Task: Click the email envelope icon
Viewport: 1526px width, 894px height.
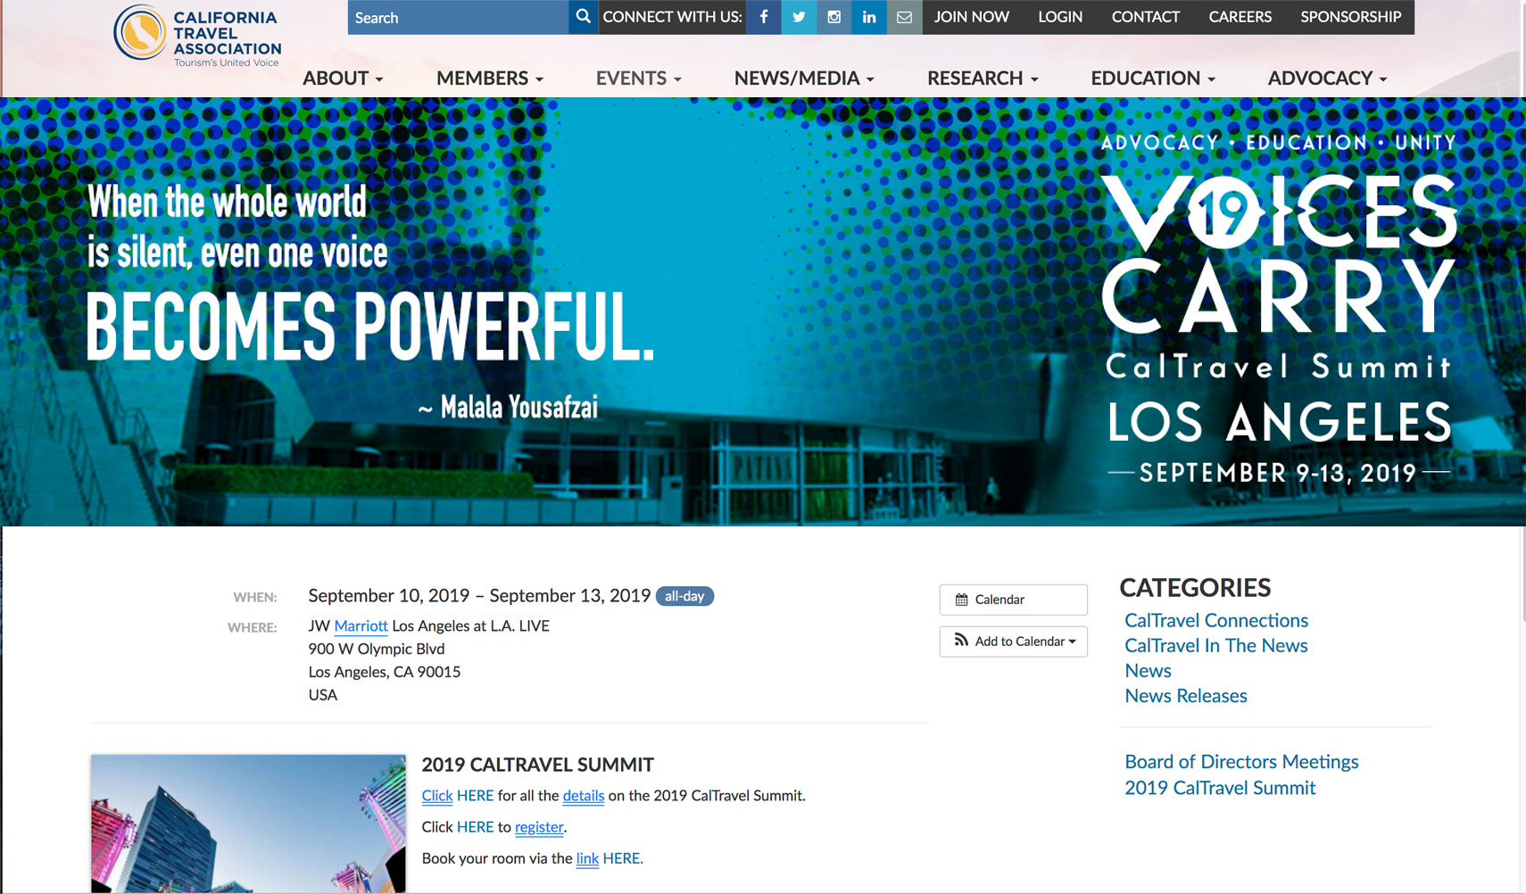Action: 904,17
